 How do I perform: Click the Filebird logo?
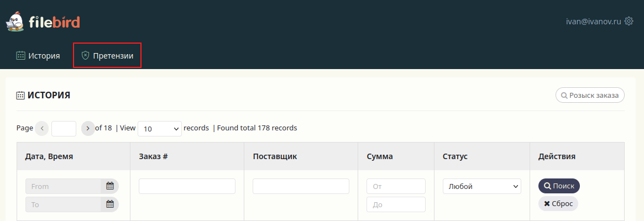pos(43,22)
